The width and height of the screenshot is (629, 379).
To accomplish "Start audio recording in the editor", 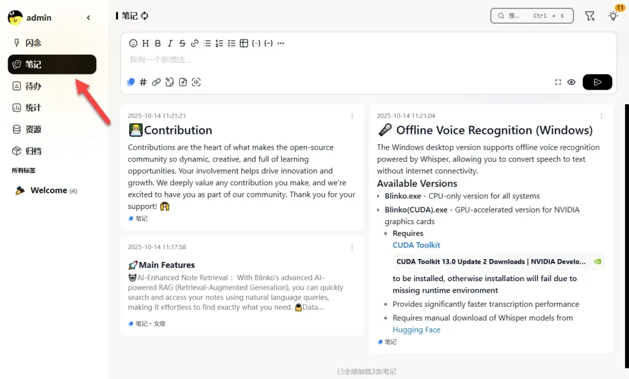I will point(196,82).
